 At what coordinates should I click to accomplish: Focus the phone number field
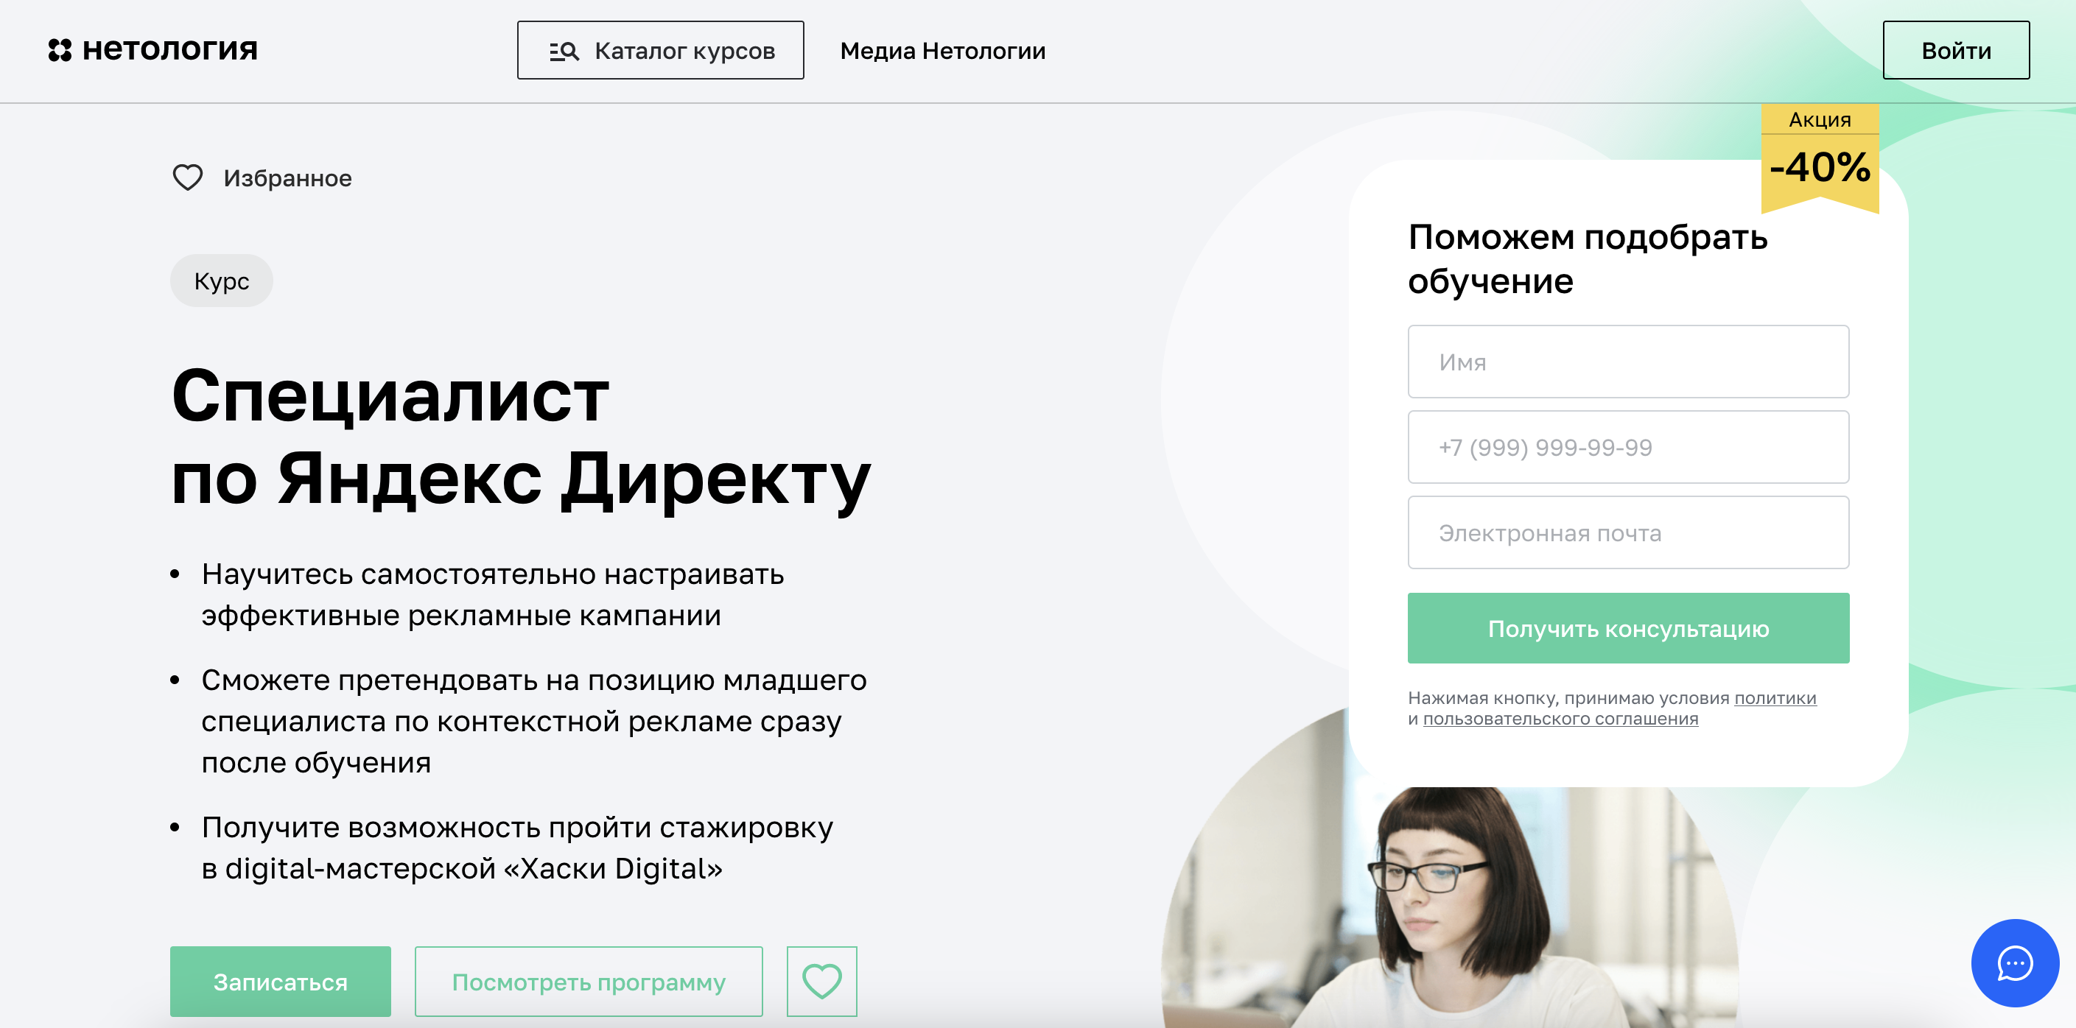pyautogui.click(x=1628, y=447)
